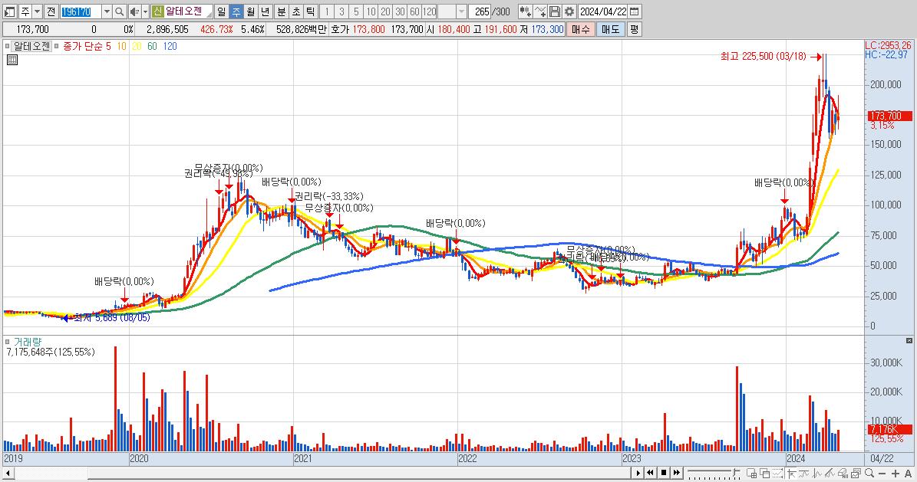Viewport: 917px width, 482px height.
Task: Open the data table grid icon
Action: pos(12,60)
